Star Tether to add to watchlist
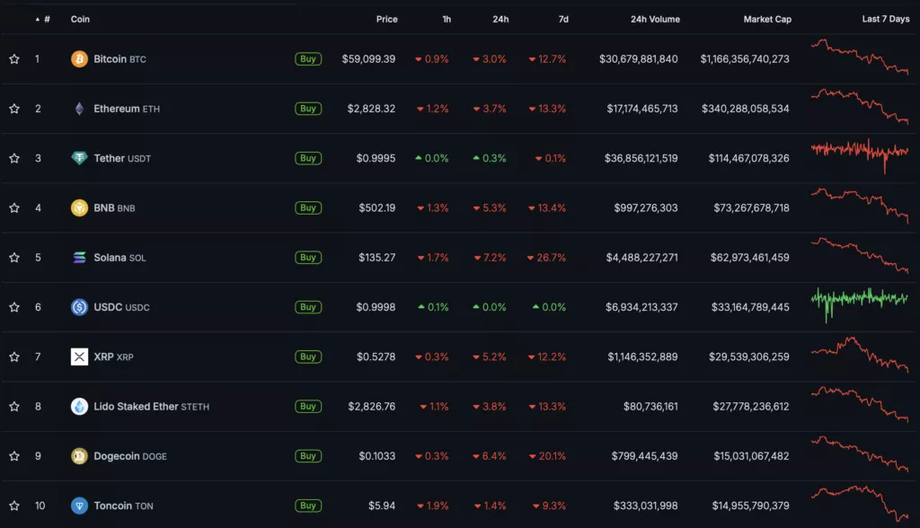This screenshot has height=528, width=920. click(14, 158)
